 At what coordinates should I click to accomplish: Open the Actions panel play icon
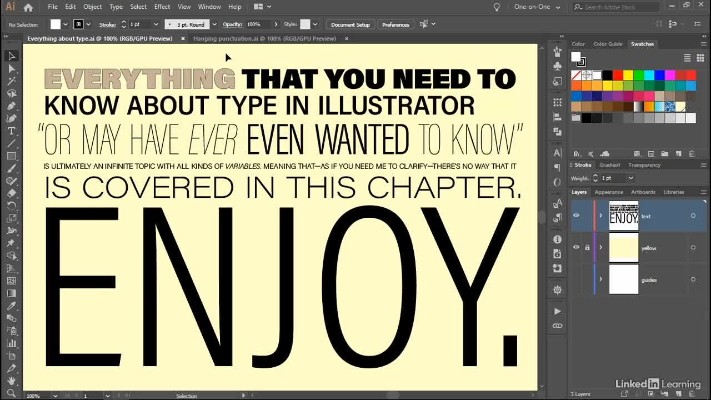coord(558,311)
